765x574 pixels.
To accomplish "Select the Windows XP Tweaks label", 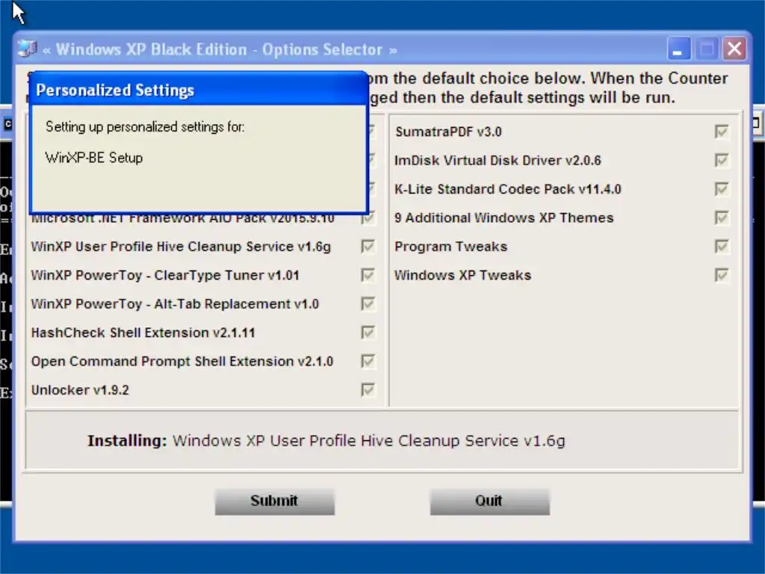I will click(462, 275).
